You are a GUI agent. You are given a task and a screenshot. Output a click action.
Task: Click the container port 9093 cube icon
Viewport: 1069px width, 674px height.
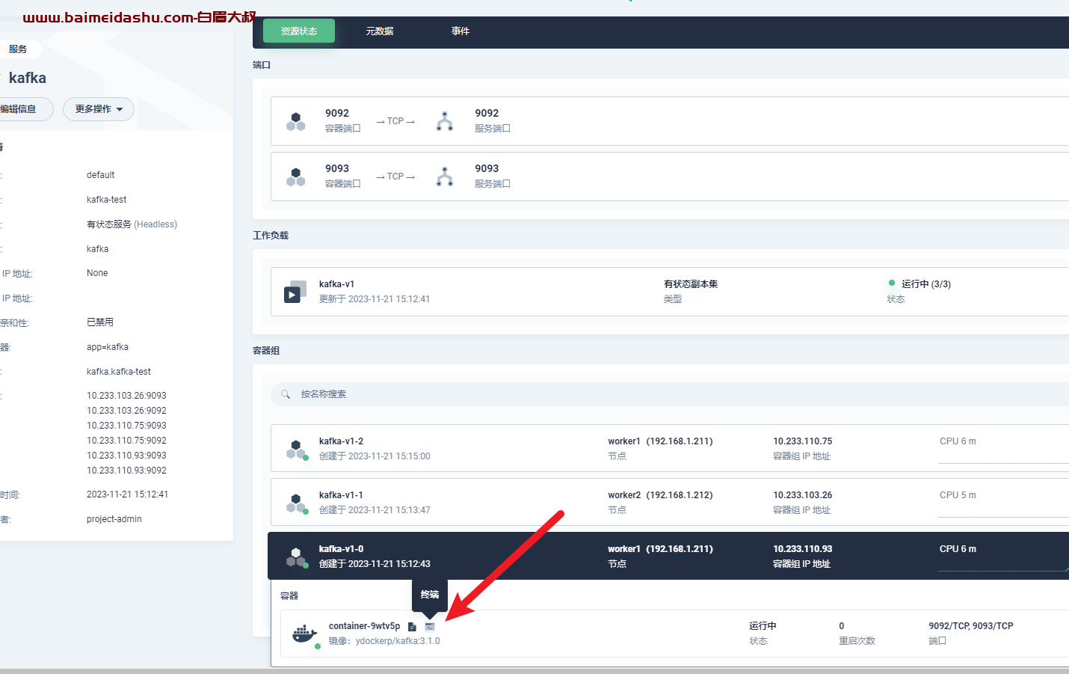[296, 177]
